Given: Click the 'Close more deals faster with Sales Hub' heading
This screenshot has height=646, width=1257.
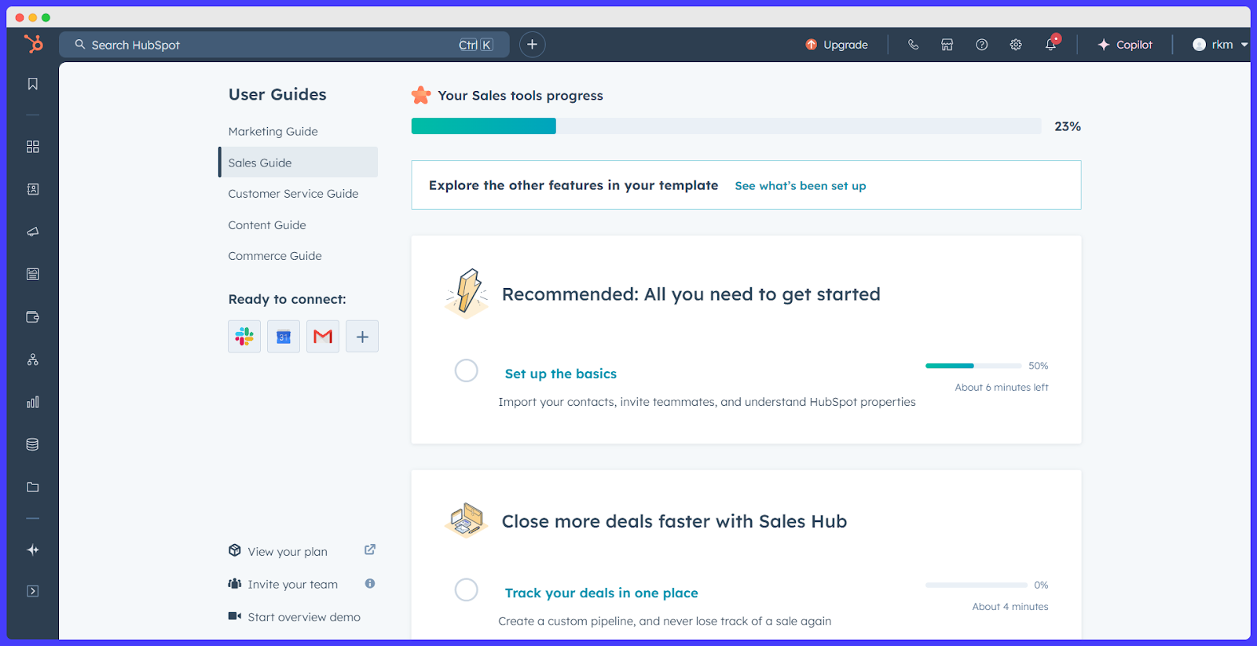Looking at the screenshot, I should 675,521.
